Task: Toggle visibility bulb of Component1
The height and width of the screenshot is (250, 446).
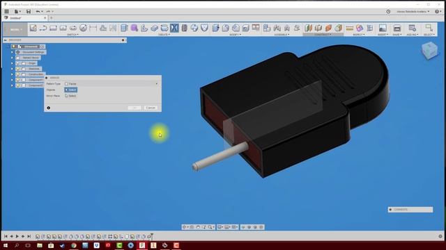Action: pyautogui.click(x=18, y=80)
